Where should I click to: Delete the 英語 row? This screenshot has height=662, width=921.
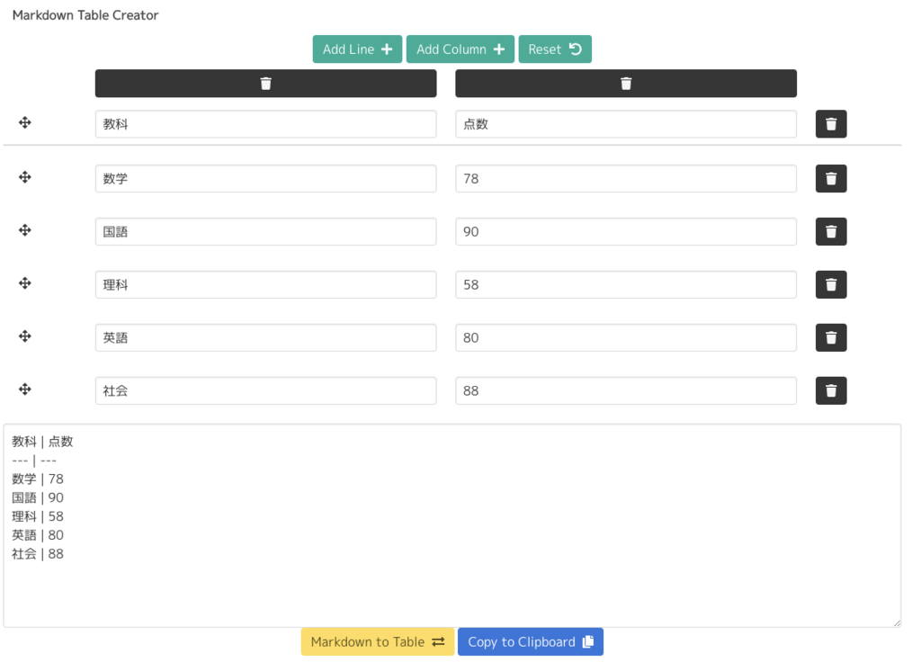(830, 338)
